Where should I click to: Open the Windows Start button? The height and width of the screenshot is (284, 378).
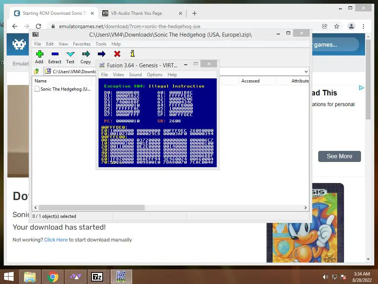click(x=9, y=277)
